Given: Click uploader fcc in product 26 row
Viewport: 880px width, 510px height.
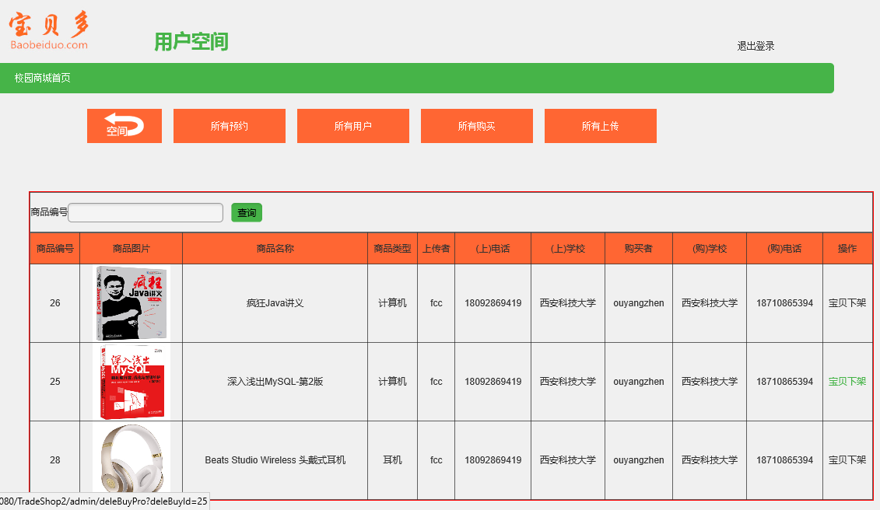Looking at the screenshot, I should coord(436,303).
